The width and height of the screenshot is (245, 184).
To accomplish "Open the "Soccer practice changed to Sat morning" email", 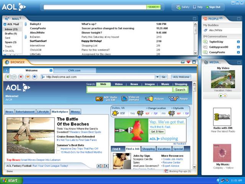I will point(108,28).
